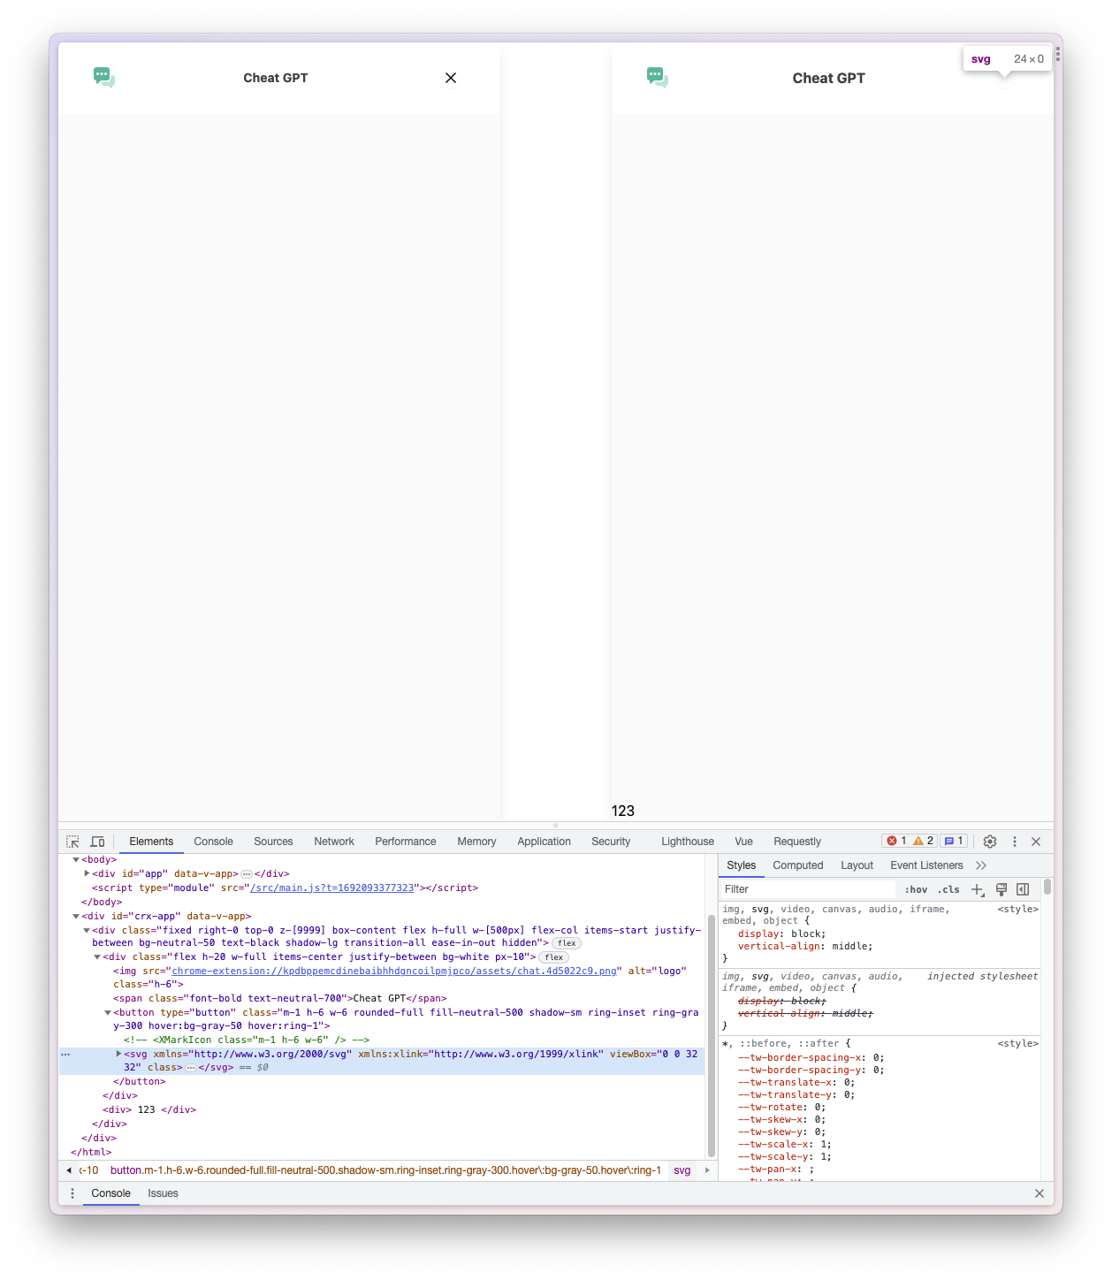This screenshot has height=1280, width=1112.
Task: Click the new style rule plus icon
Action: point(977,889)
